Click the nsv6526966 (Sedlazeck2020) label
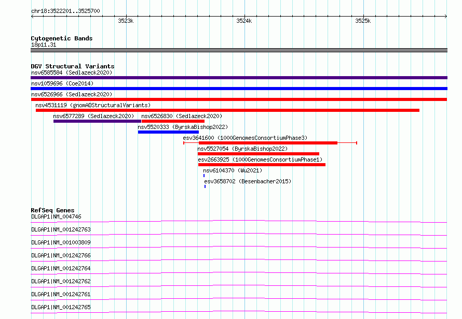Image resolution: width=462 pixels, height=319 pixels. tap(72, 94)
